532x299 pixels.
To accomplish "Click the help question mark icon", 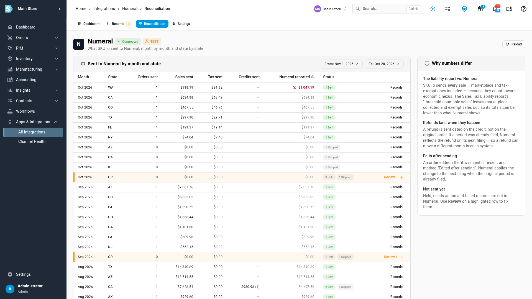I will (x=524, y=9).
